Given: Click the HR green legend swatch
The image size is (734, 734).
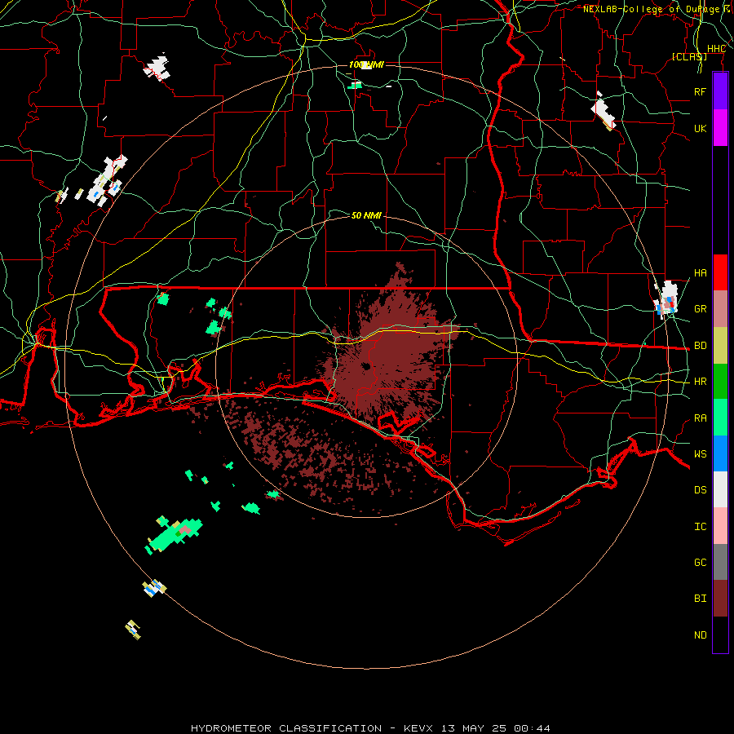Looking at the screenshot, I should [720, 382].
